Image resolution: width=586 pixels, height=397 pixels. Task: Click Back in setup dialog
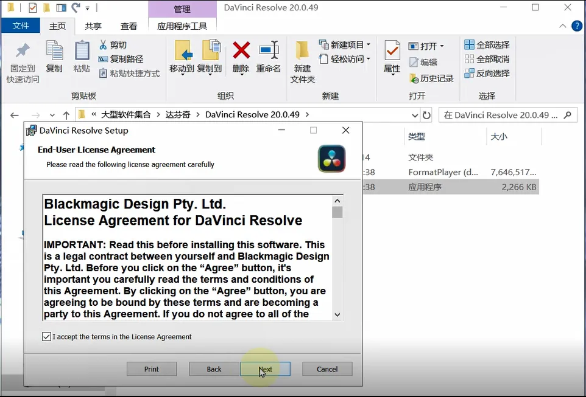[214, 369]
